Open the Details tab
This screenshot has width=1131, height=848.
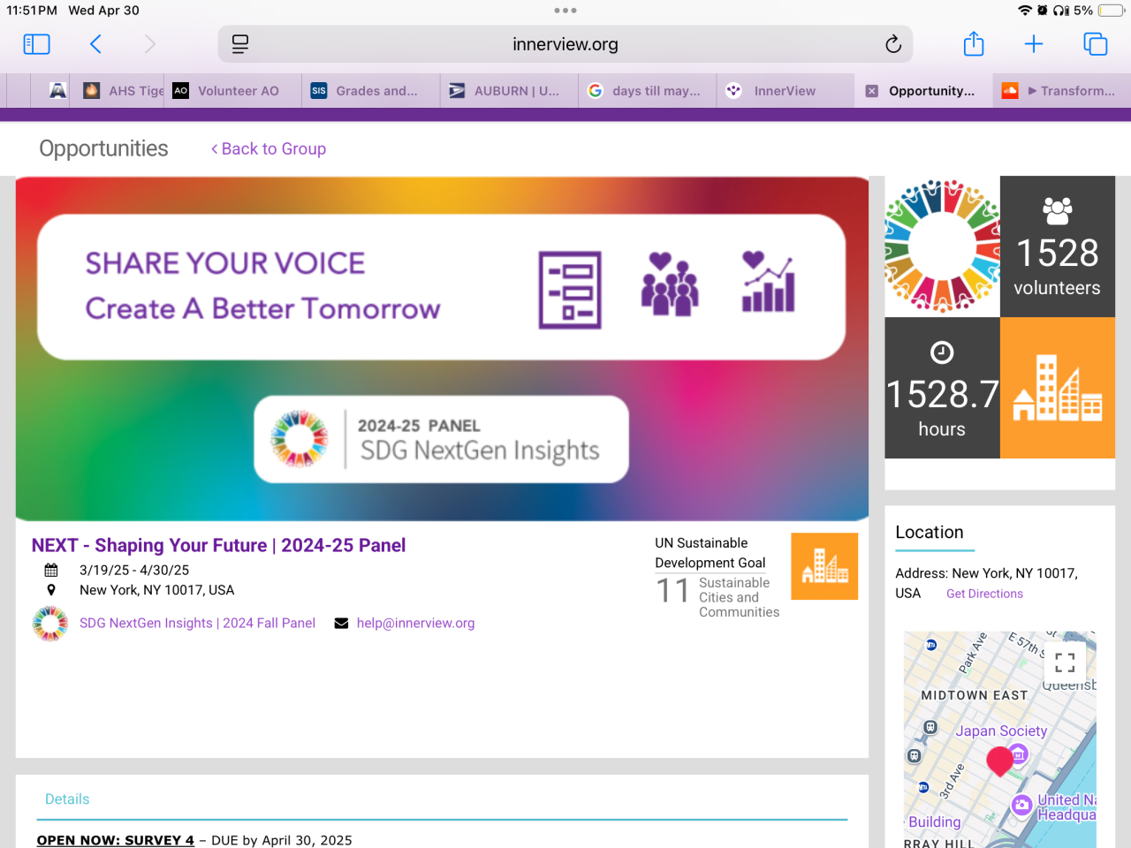(x=67, y=799)
